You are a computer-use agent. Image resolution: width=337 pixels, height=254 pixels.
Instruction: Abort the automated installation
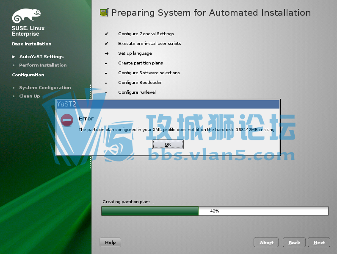click(266, 243)
